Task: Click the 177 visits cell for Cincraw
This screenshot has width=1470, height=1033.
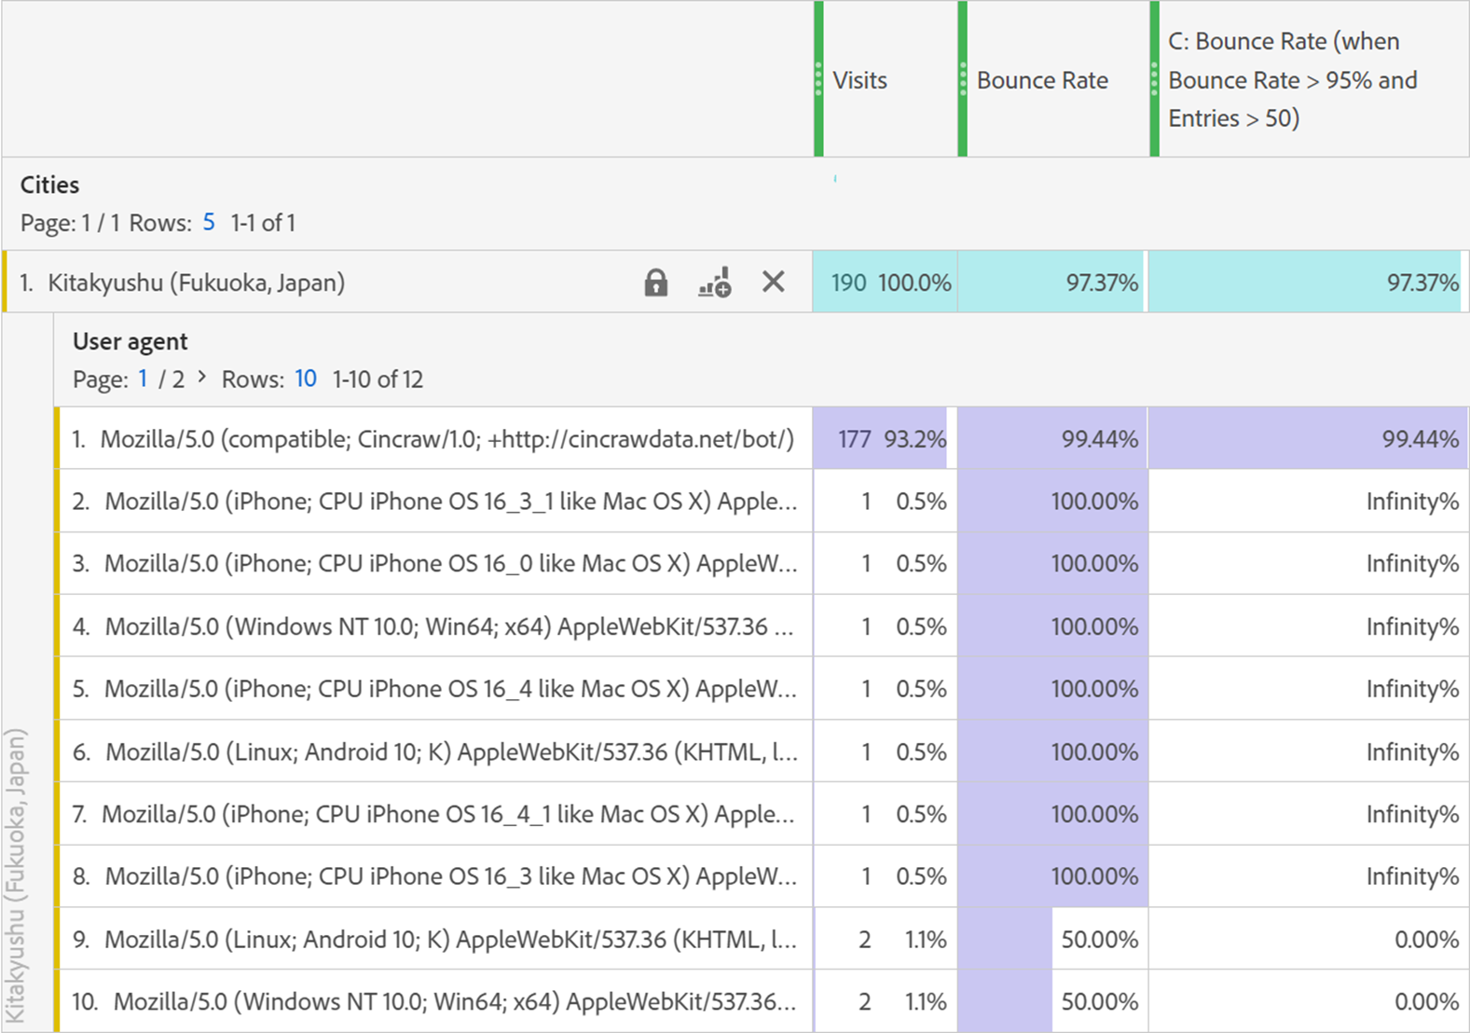Action: tap(885, 439)
